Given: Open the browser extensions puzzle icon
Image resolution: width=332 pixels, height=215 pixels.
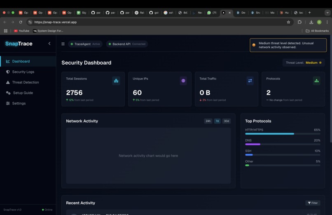Looking at the screenshot, I should tap(299, 22).
